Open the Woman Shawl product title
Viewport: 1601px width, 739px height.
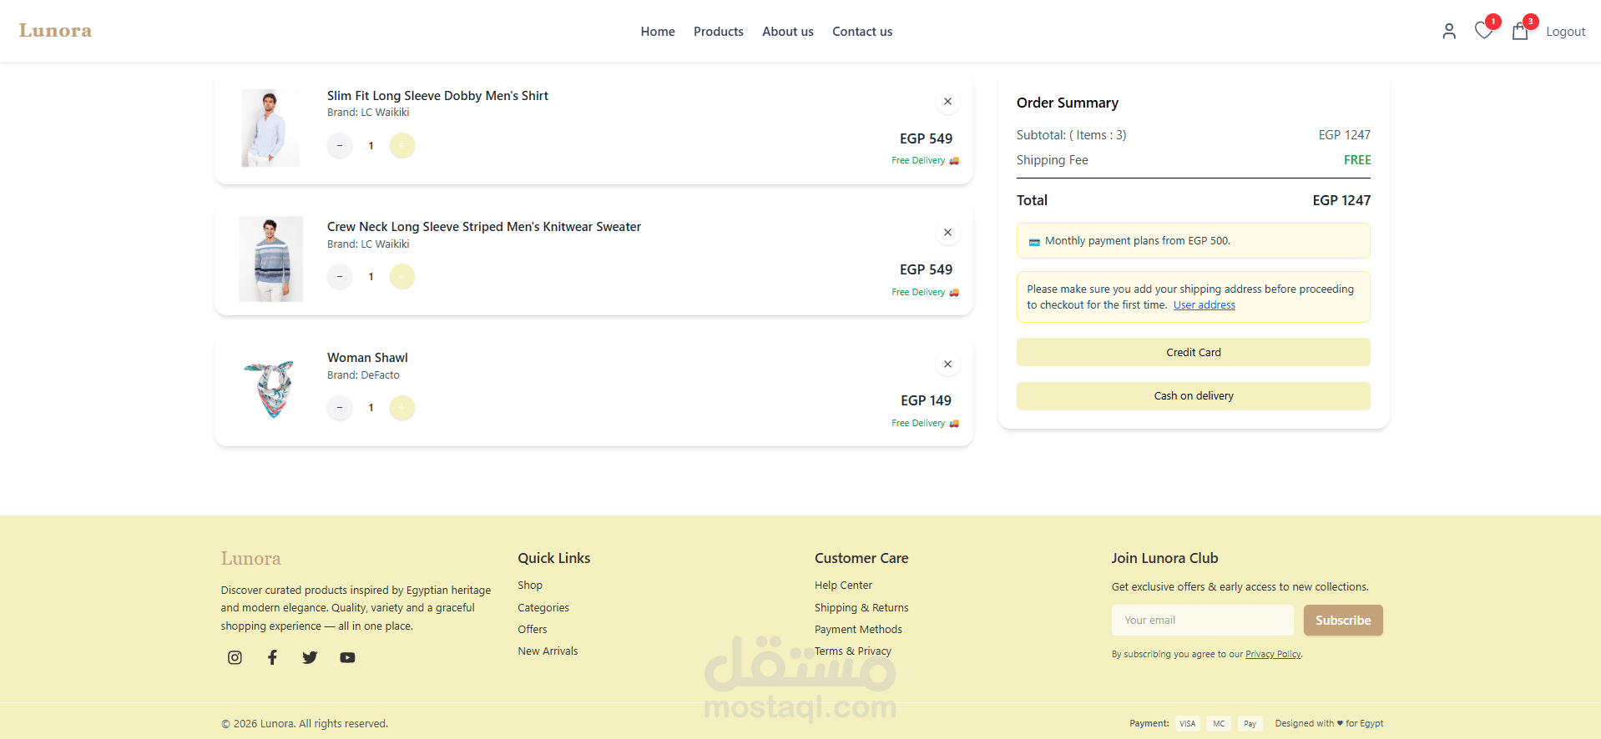coord(367,358)
